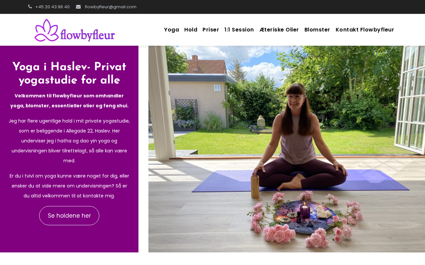Go to Kontakt Flowbyfleur
Viewport: 425px width, 265px height.
[365, 30]
